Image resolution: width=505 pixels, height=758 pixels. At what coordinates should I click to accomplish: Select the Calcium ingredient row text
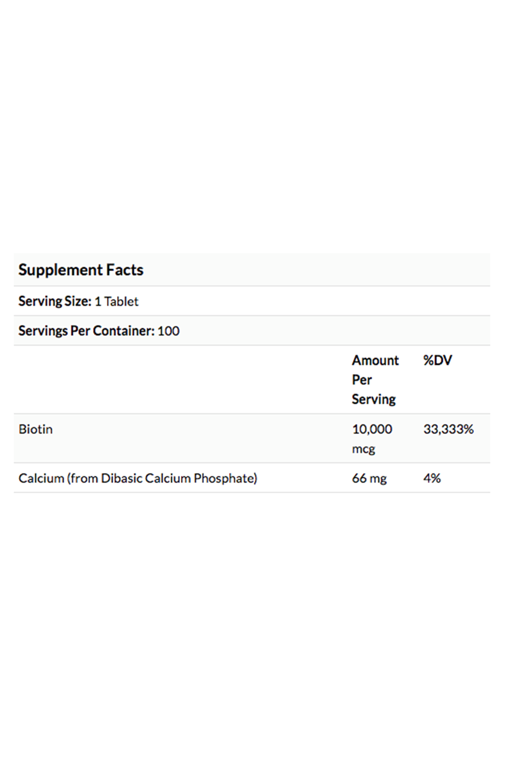pyautogui.click(x=138, y=478)
